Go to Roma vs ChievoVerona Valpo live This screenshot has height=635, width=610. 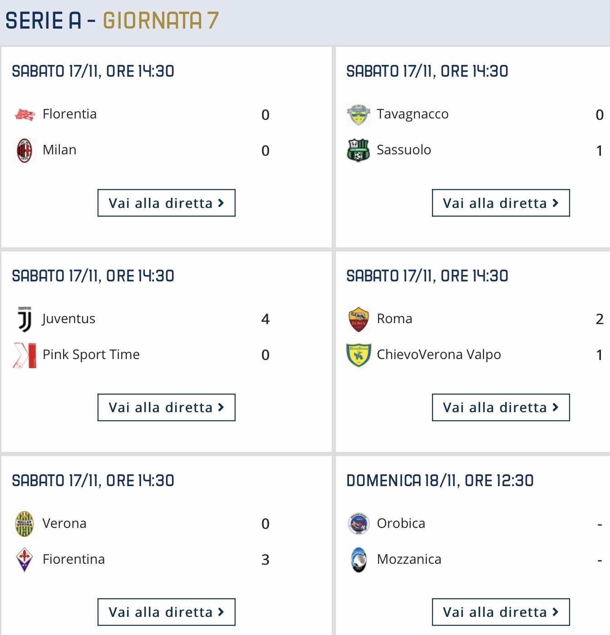click(501, 407)
